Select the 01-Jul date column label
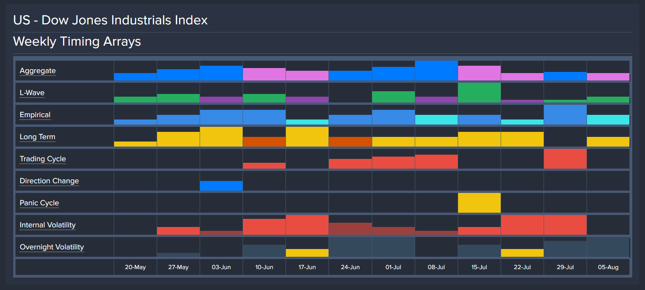This screenshot has height=290, width=645. click(393, 267)
